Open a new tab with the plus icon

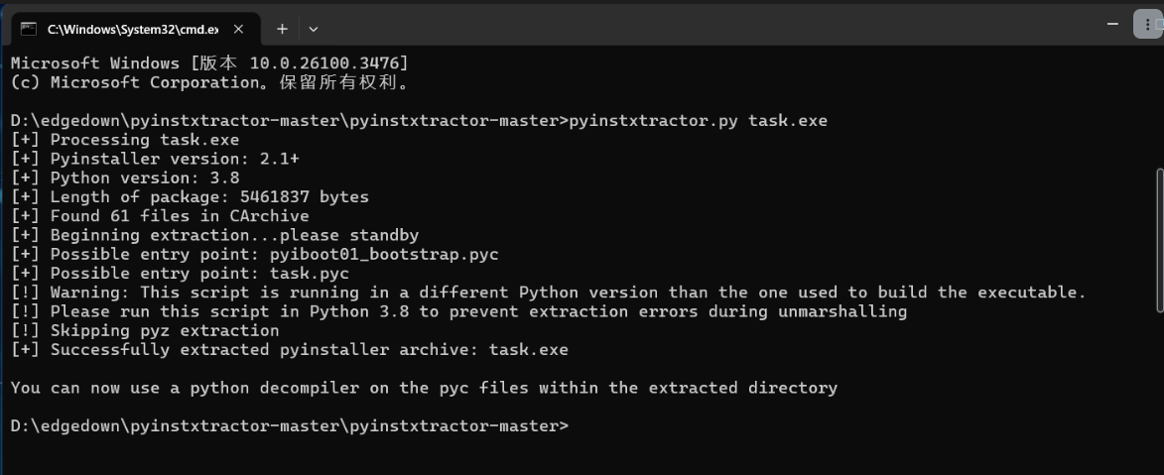(282, 29)
